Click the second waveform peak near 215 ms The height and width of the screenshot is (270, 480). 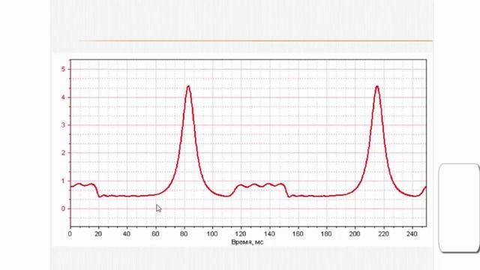[377, 87]
